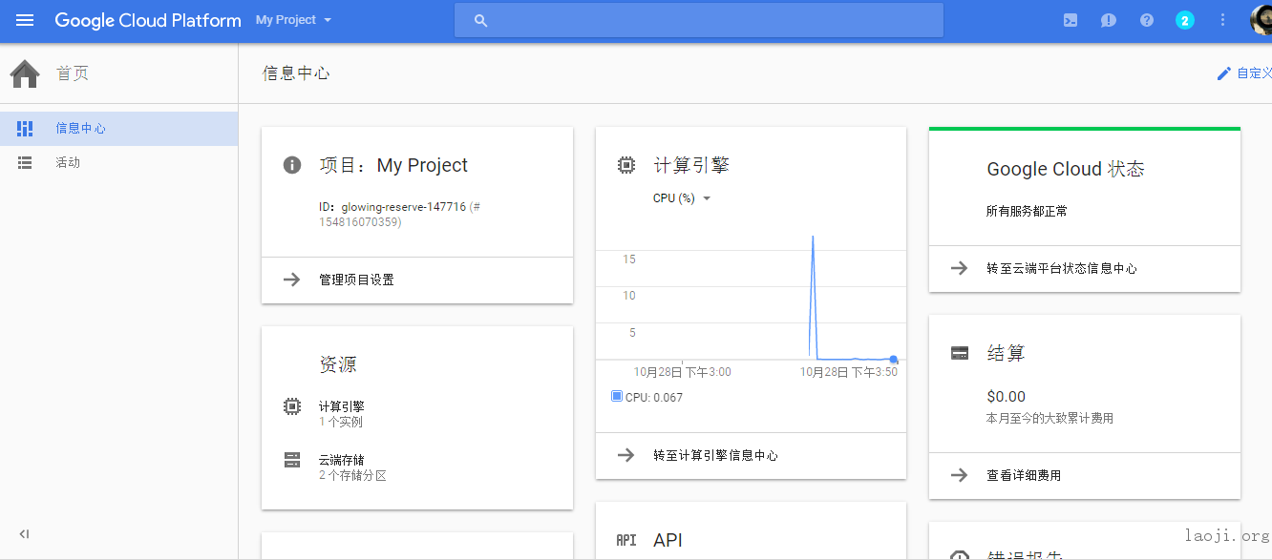Click into the top search field
This screenshot has height=560, width=1272.
click(x=698, y=20)
